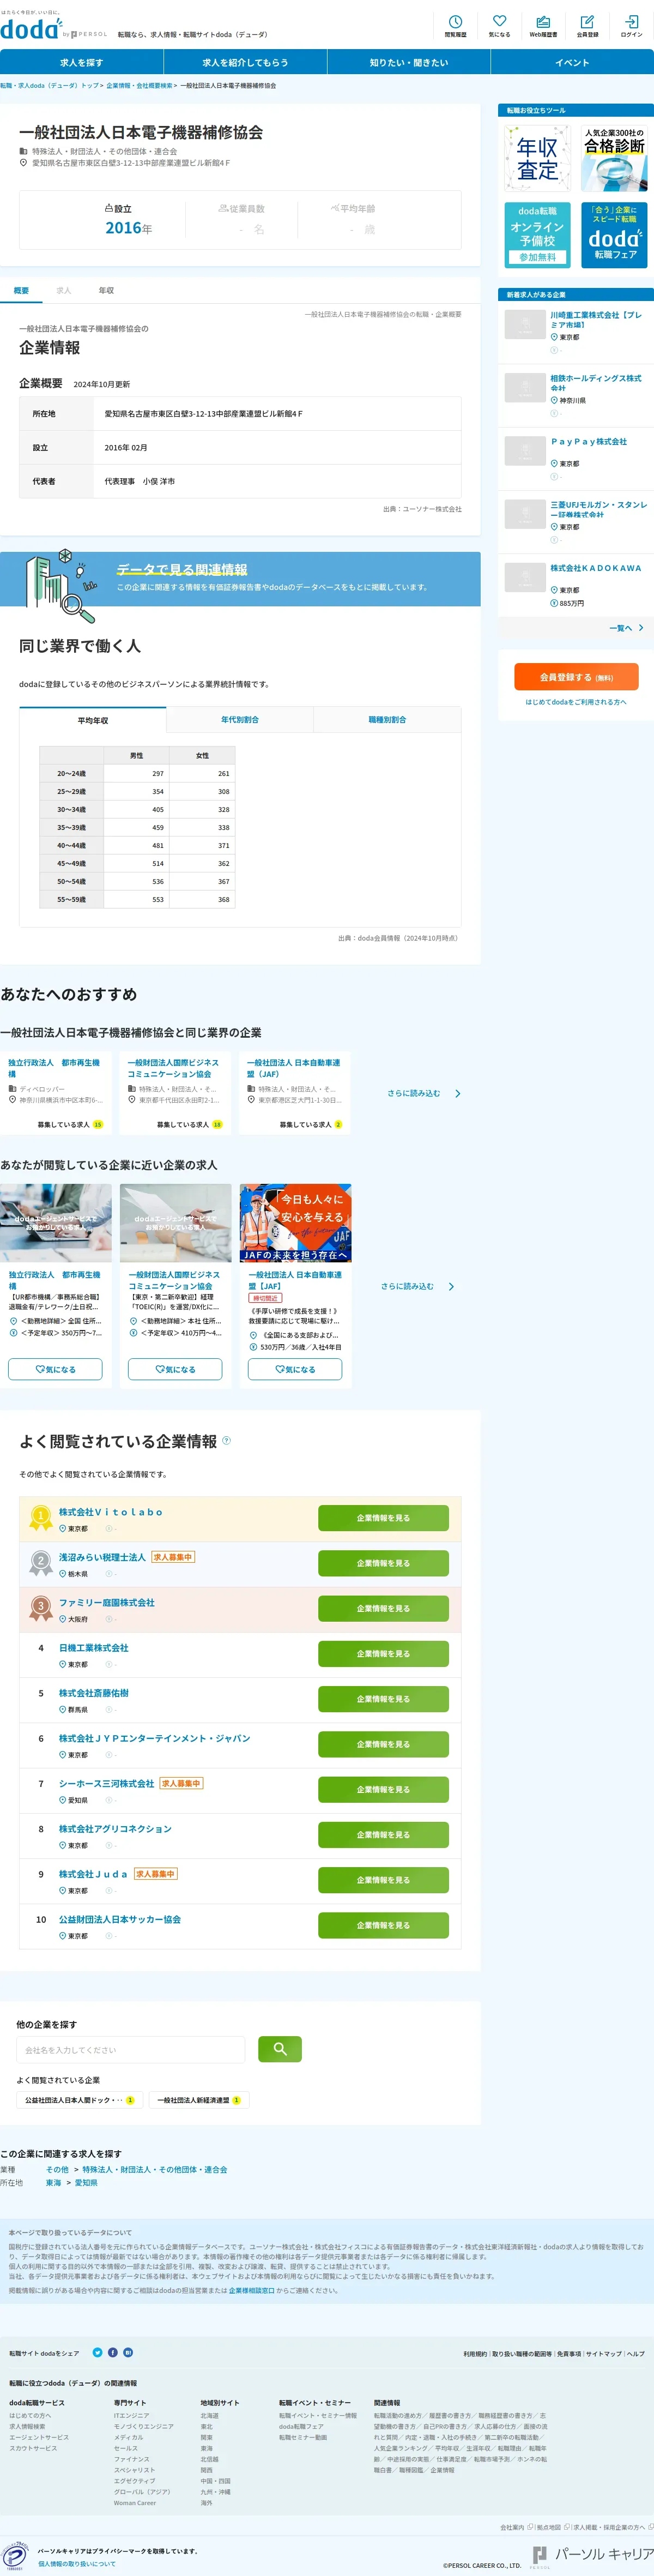Screen dimensions: 654x2576
Task: Click 一般社団法人新経済連盟 tag
Action: tap(199, 2100)
